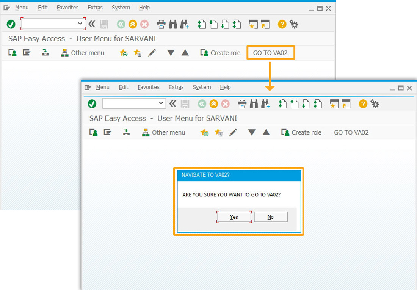Image resolution: width=417 pixels, height=290 pixels.
Task: Click SAP menu icon in back window toolbar
Action: pos(26,53)
